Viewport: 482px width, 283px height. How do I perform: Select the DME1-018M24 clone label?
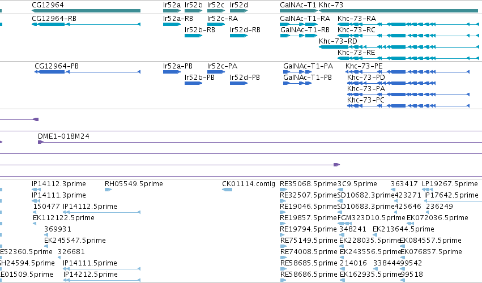click(63, 136)
